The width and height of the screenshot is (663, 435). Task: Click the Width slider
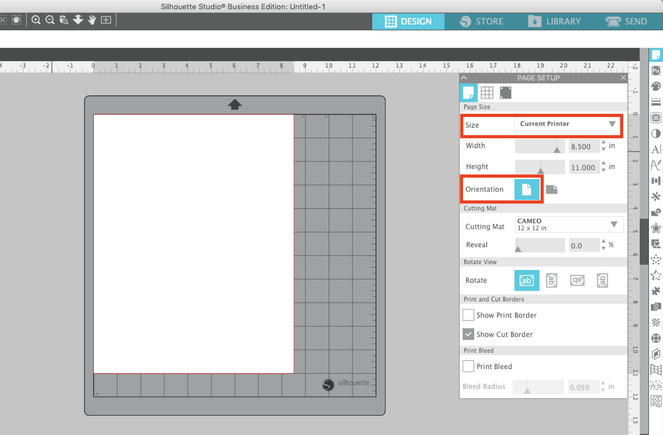click(x=540, y=146)
